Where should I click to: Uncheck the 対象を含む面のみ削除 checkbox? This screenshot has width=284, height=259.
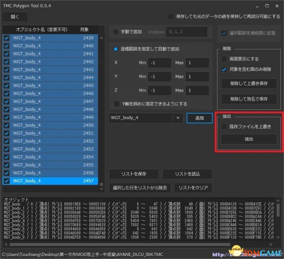point(225,69)
